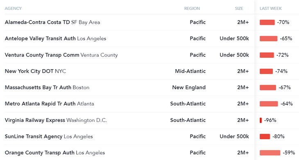Click the -96% red bar for Virginia Railway

[260, 120]
